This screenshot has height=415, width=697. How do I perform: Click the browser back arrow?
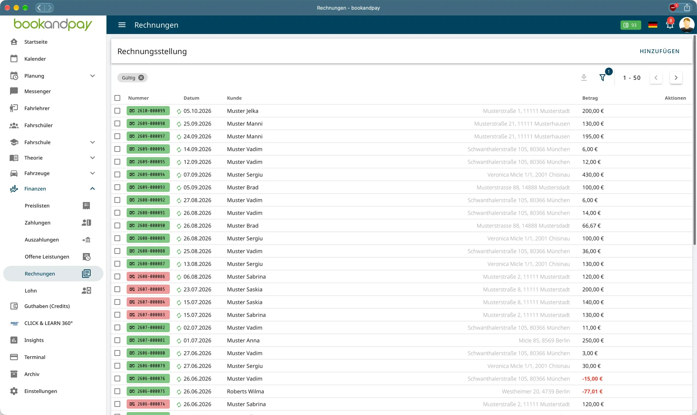39,8
